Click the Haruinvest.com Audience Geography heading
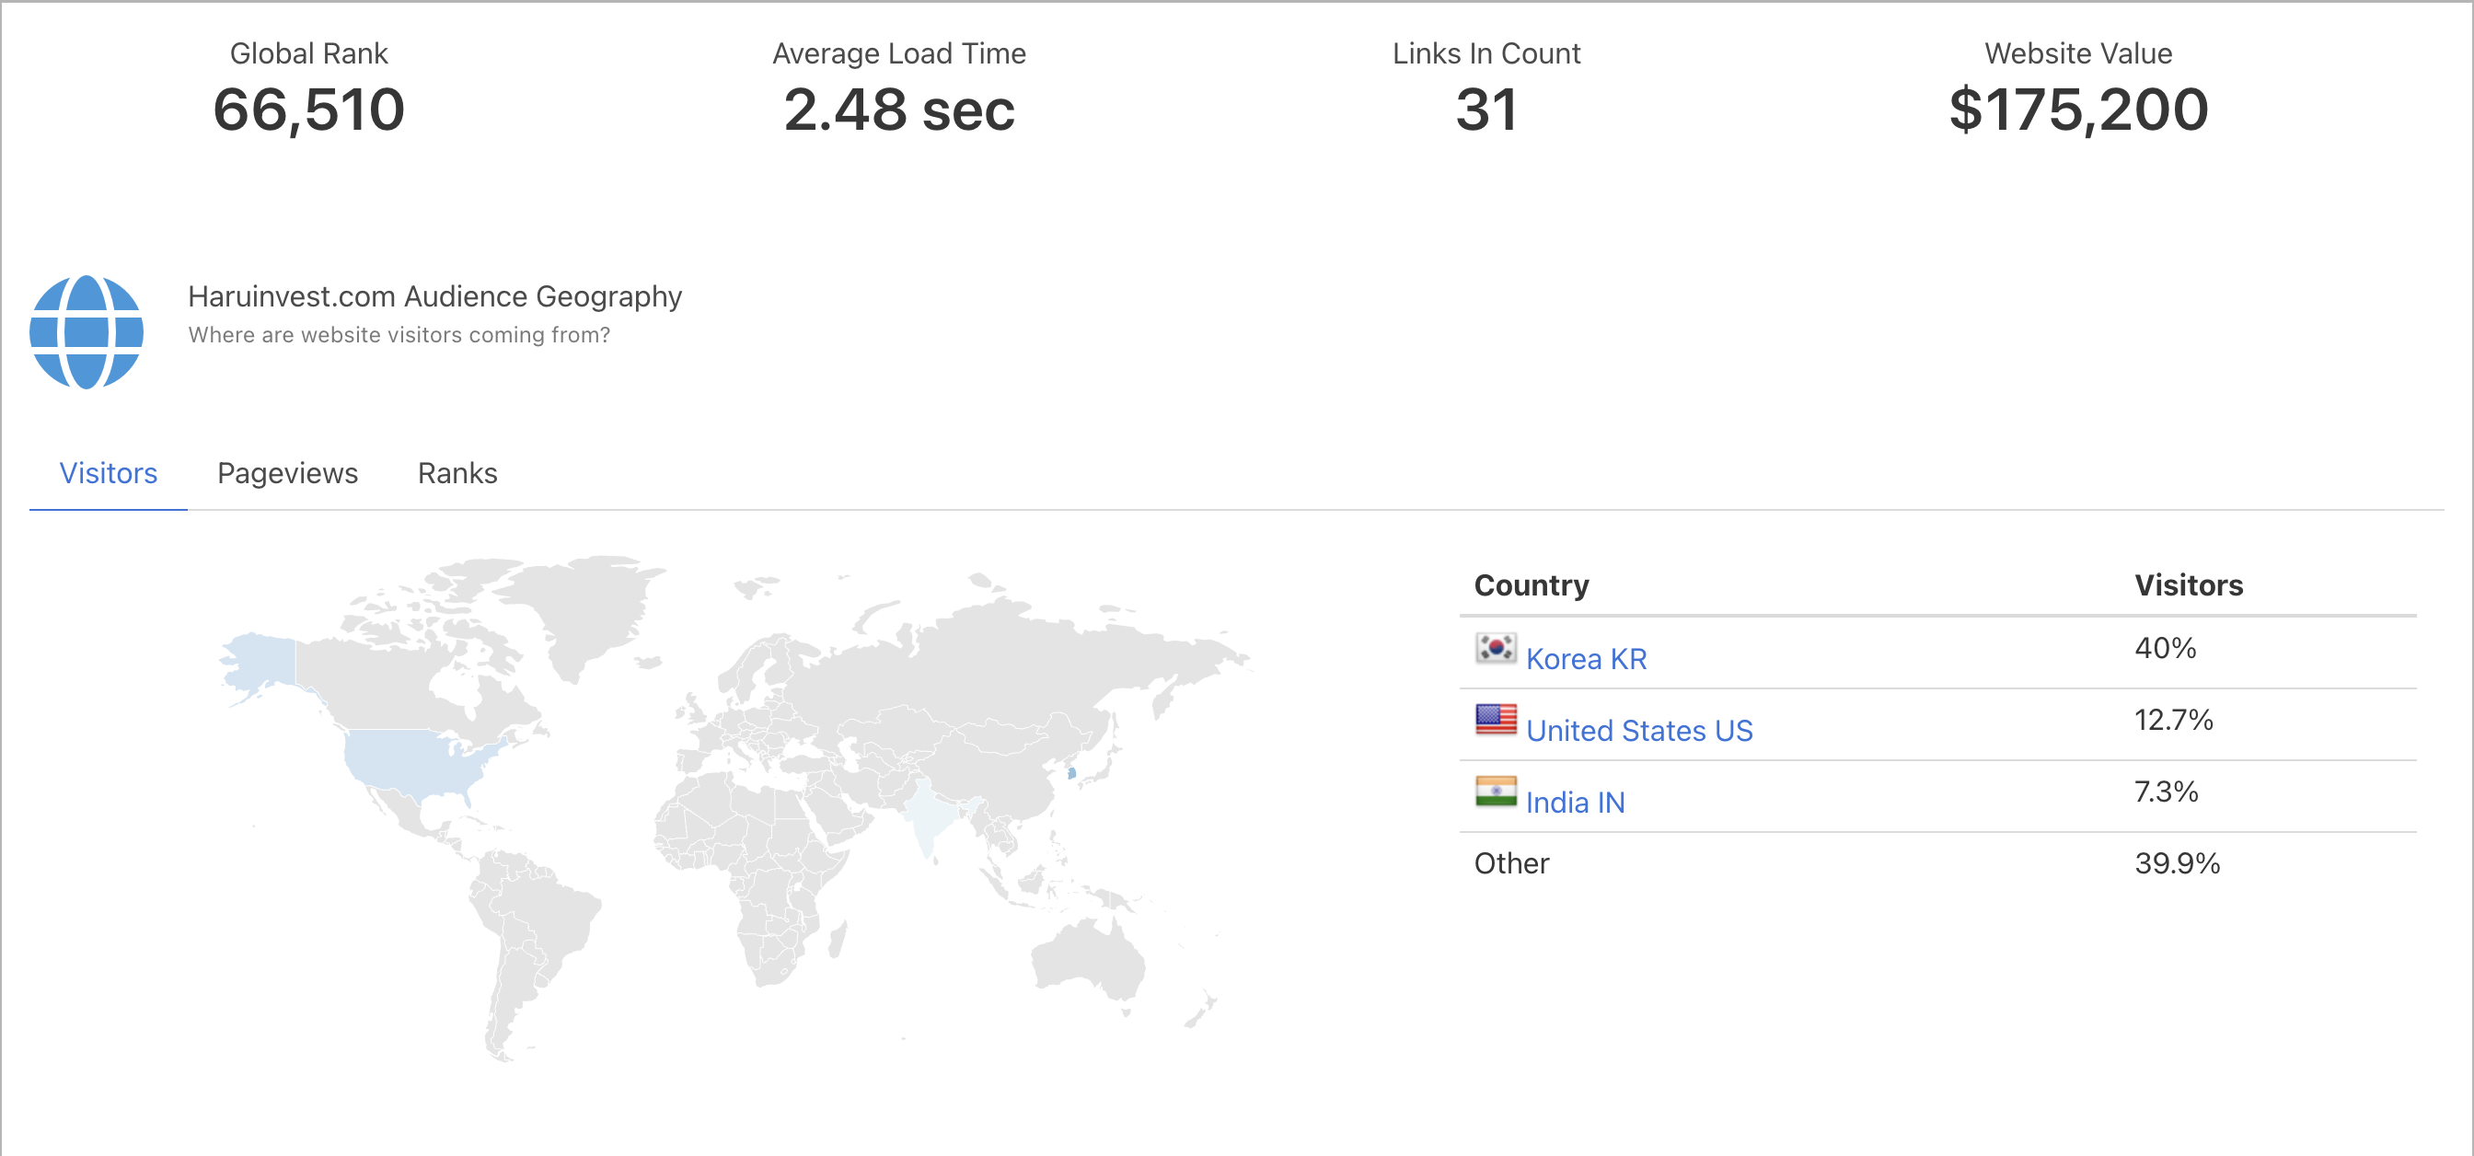 pos(434,296)
